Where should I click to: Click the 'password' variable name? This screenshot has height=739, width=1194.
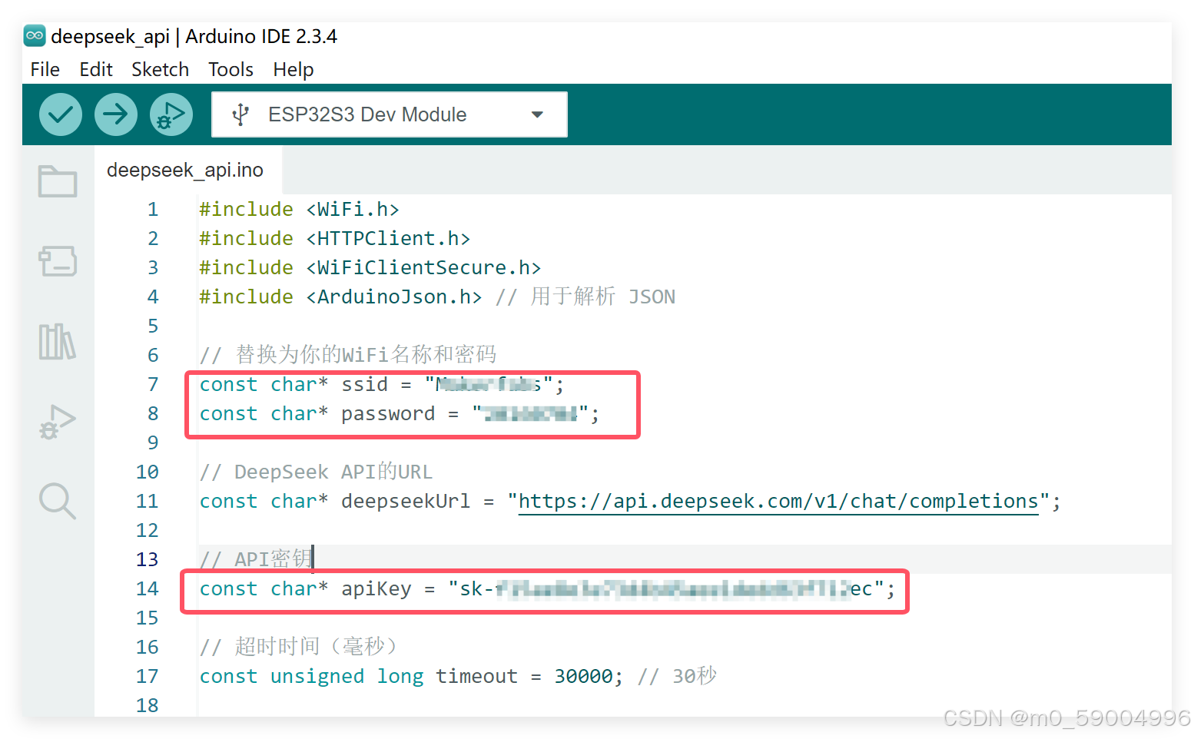click(x=388, y=414)
